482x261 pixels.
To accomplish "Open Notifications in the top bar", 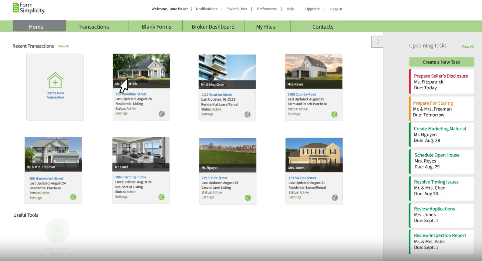I will tap(207, 9).
